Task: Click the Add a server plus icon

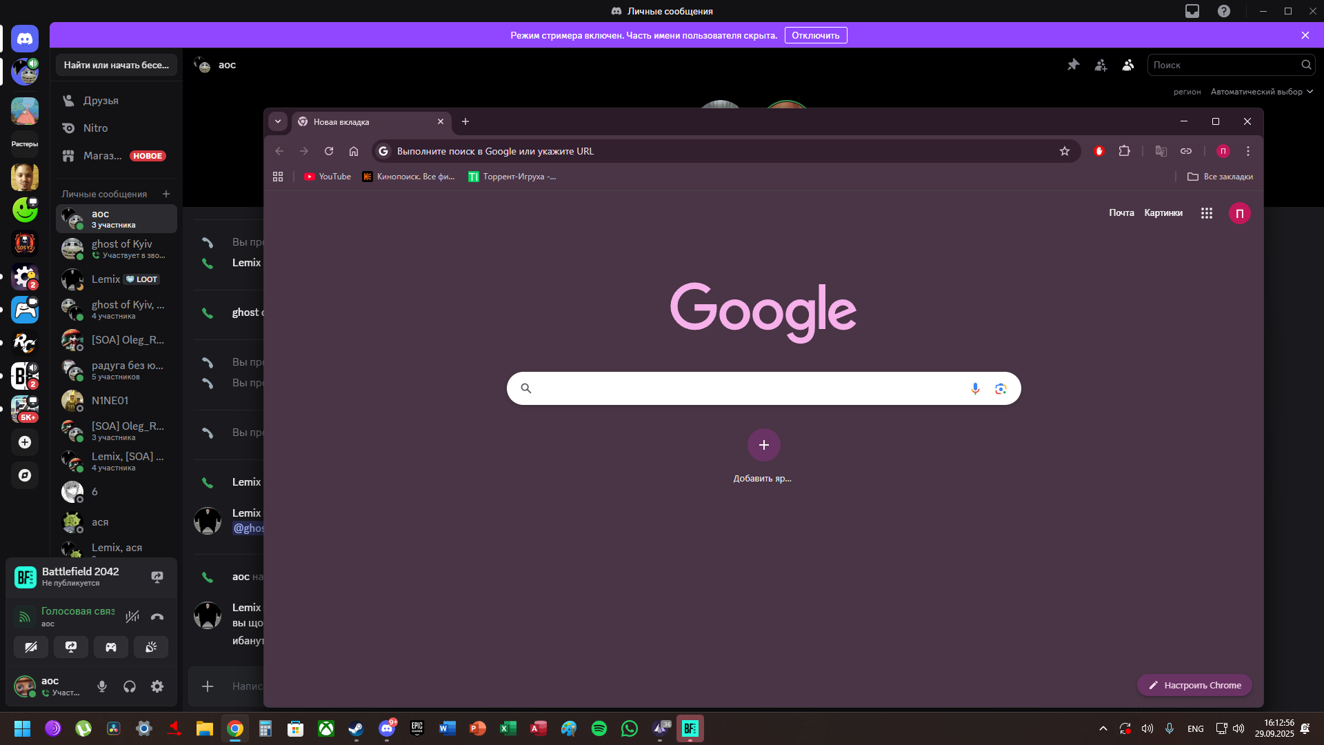Action: (25, 442)
